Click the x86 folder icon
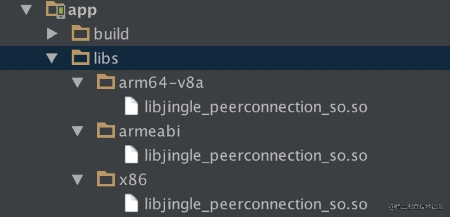 point(106,179)
